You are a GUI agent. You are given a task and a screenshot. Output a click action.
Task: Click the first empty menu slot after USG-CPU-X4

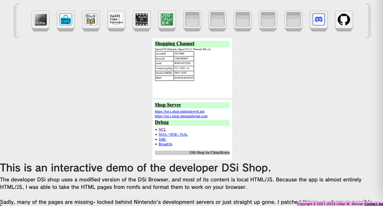click(192, 20)
